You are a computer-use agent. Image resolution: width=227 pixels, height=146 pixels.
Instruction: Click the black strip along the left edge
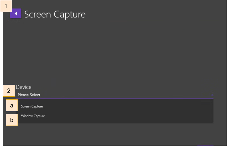[x=1, y=73]
